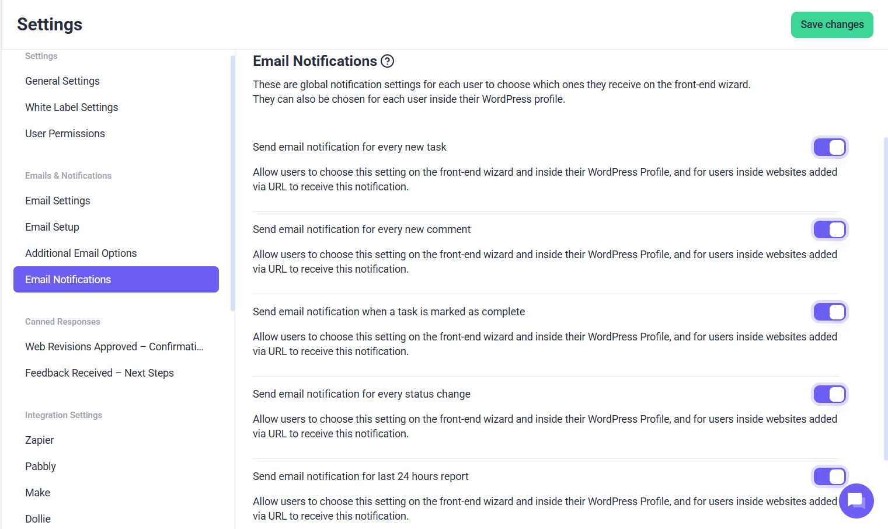Navigate to Additional Email Options
This screenshot has height=529, width=888.
(81, 253)
